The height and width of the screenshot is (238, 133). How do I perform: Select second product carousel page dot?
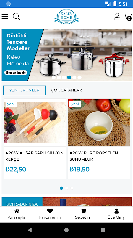66,188
